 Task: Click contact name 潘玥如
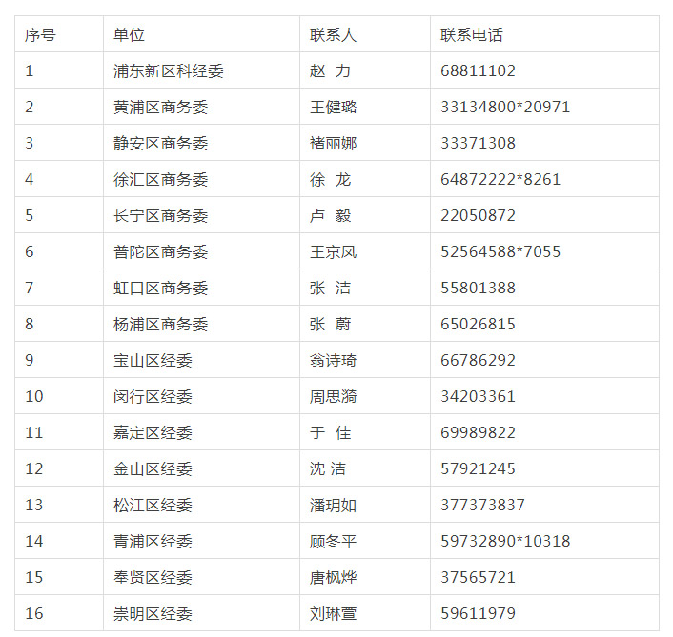point(333,506)
